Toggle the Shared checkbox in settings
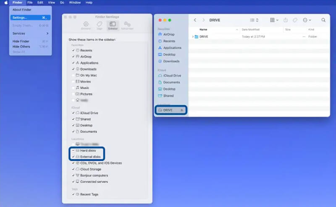The width and height of the screenshot is (336, 207). [x=73, y=119]
